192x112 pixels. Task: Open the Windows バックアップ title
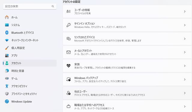click(86, 78)
